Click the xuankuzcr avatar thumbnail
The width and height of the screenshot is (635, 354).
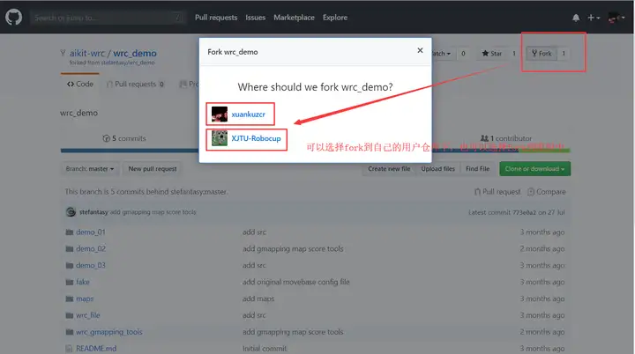click(x=220, y=114)
